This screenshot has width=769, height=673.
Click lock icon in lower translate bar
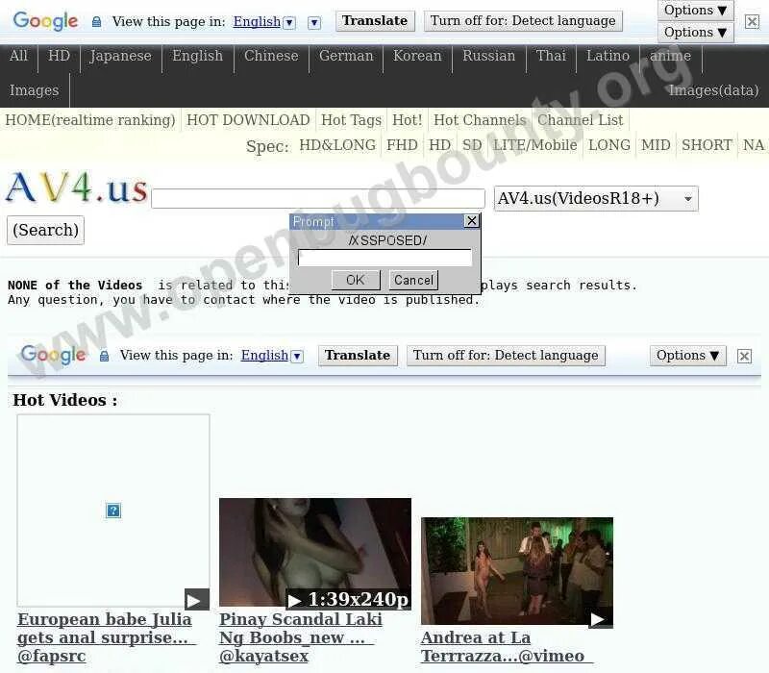104,356
